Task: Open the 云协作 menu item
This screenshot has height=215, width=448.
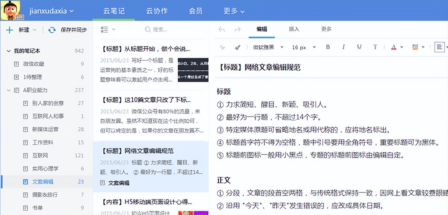Action: [x=156, y=11]
